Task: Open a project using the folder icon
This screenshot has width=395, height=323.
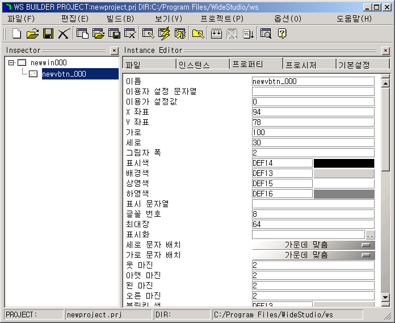Action: pyautogui.click(x=32, y=33)
